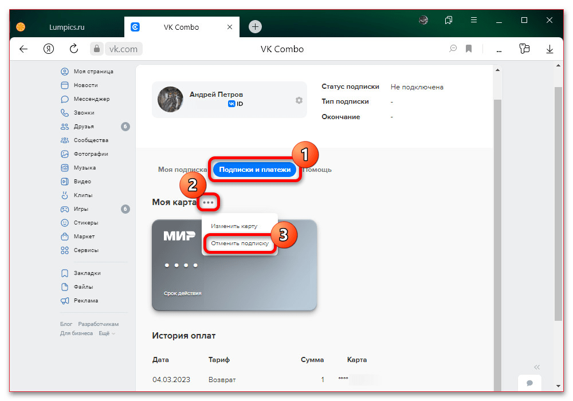573x401 pixels.
Task: Open My Page profile icon in sidebar
Action: pyautogui.click(x=65, y=71)
